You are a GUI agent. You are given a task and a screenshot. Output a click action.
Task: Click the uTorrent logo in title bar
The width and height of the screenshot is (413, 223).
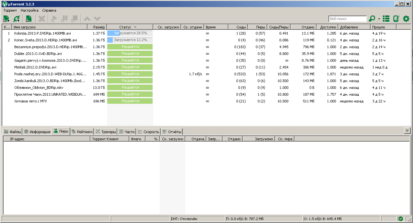pyautogui.click(x=4, y=4)
